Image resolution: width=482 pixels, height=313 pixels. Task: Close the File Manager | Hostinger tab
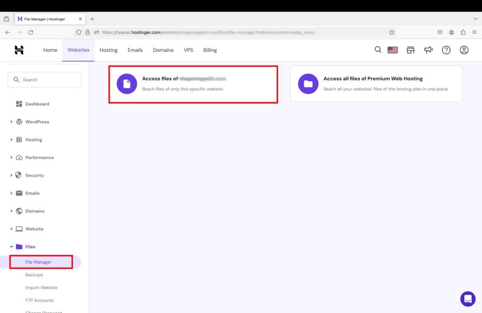80,19
